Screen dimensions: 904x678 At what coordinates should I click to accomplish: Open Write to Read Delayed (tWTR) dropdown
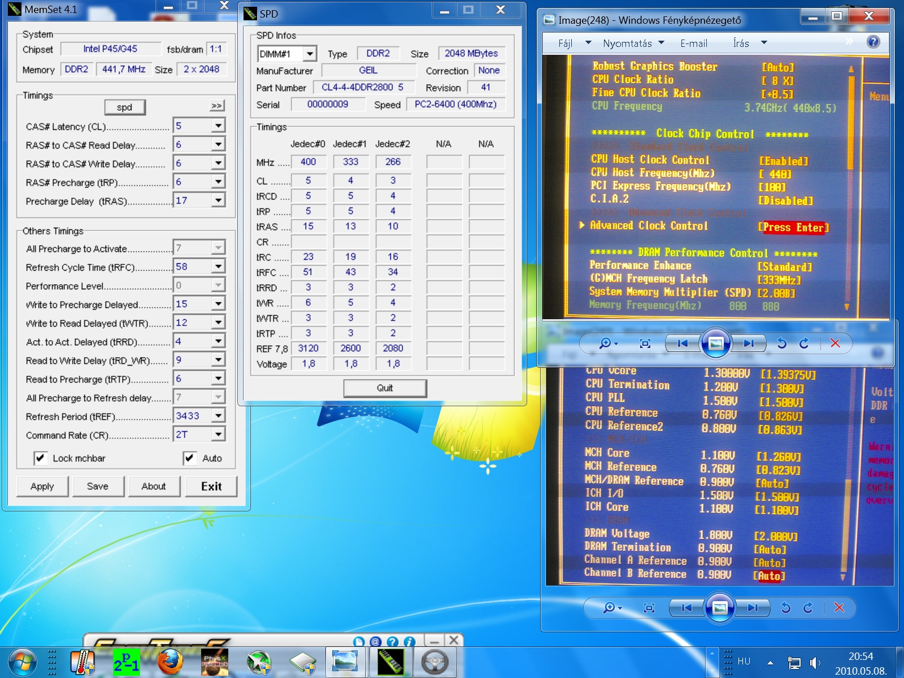tap(219, 323)
